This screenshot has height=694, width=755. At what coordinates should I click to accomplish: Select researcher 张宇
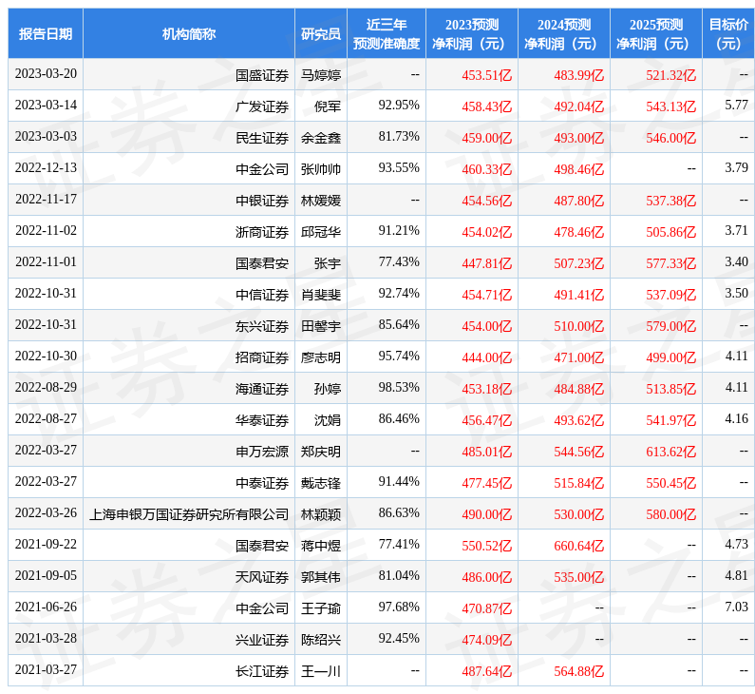pos(328,263)
